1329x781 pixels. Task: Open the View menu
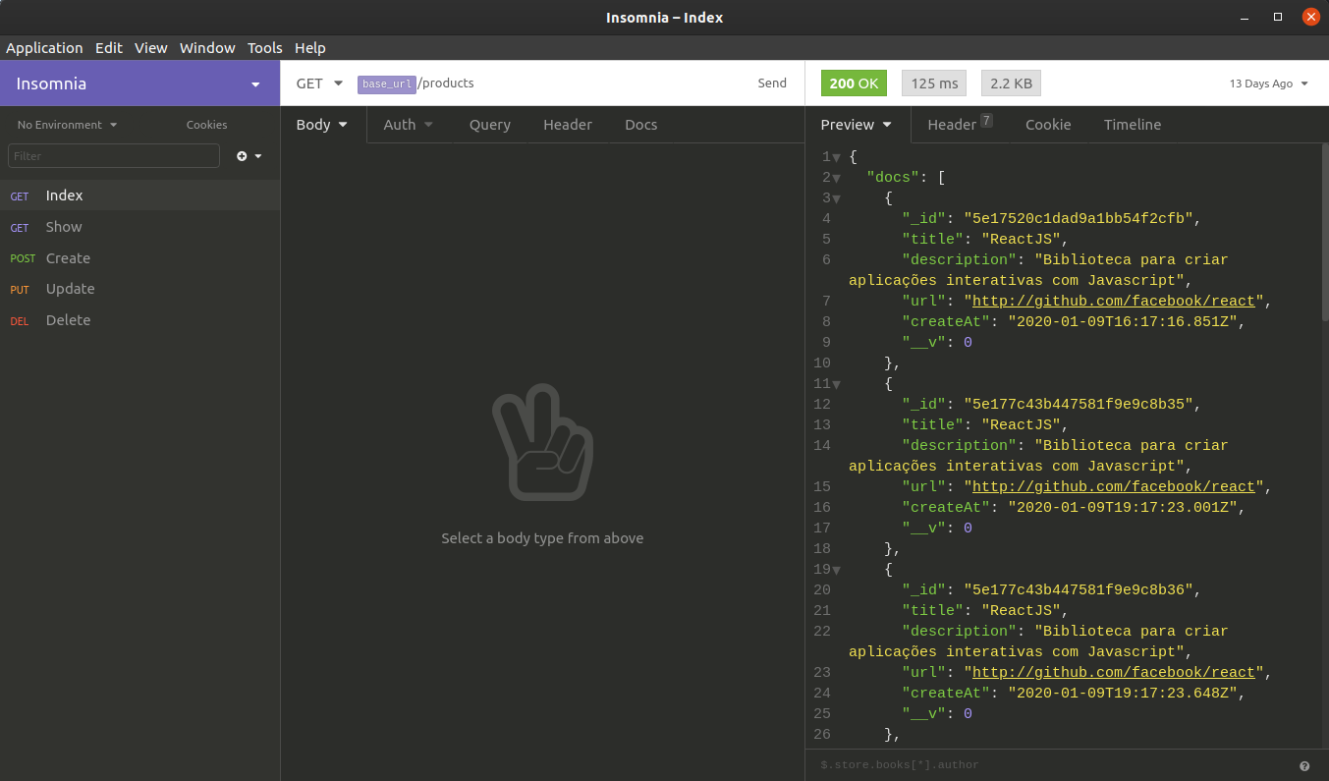(x=151, y=47)
